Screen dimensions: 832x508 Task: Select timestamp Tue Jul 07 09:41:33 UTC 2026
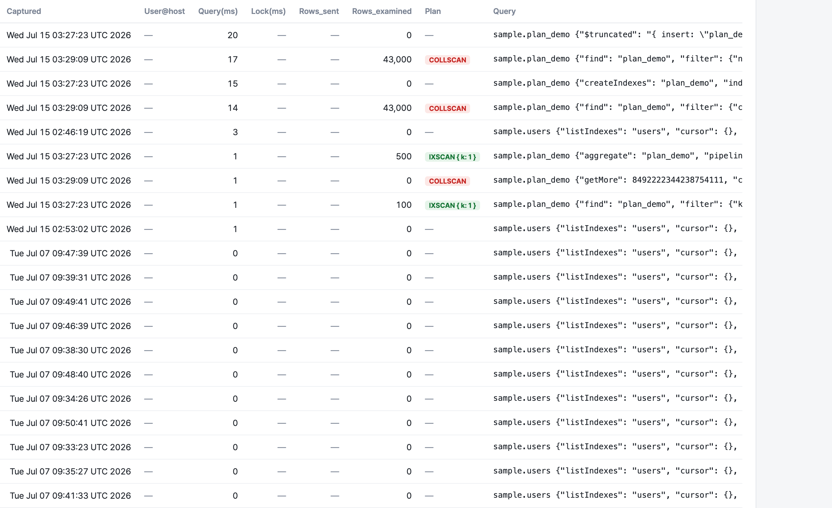click(70, 496)
